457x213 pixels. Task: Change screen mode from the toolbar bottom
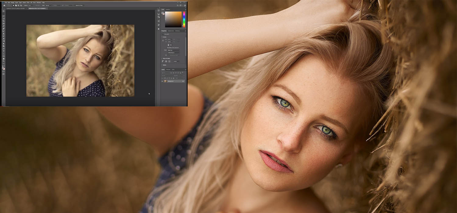[4, 74]
